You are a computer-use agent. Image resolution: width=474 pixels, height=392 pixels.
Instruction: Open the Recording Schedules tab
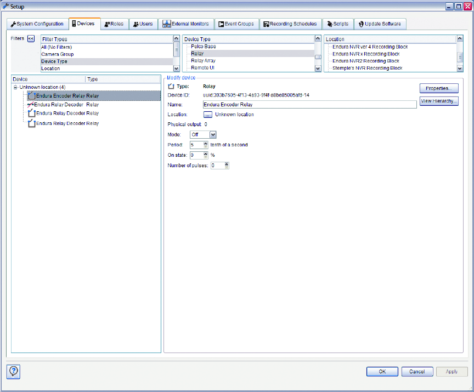point(290,24)
